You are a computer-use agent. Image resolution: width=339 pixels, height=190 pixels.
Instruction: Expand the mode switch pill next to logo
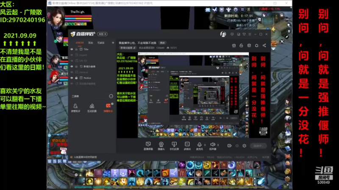102,34
